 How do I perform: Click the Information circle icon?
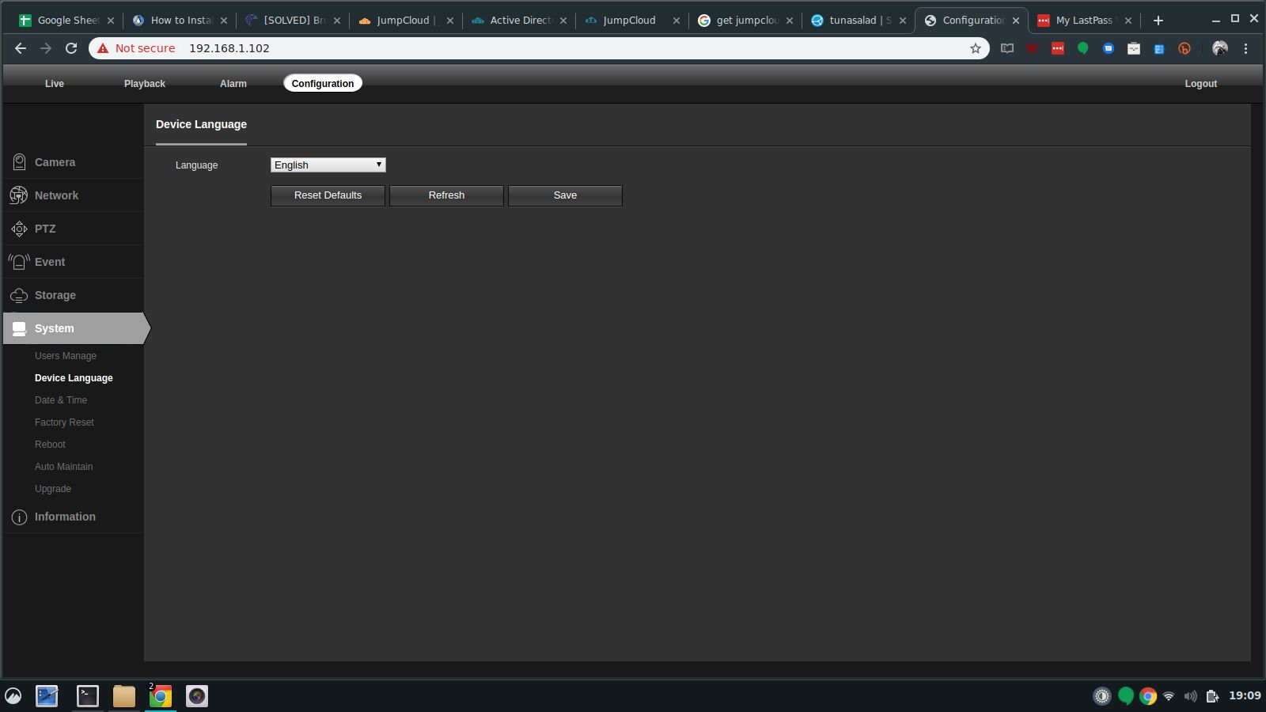click(x=19, y=517)
